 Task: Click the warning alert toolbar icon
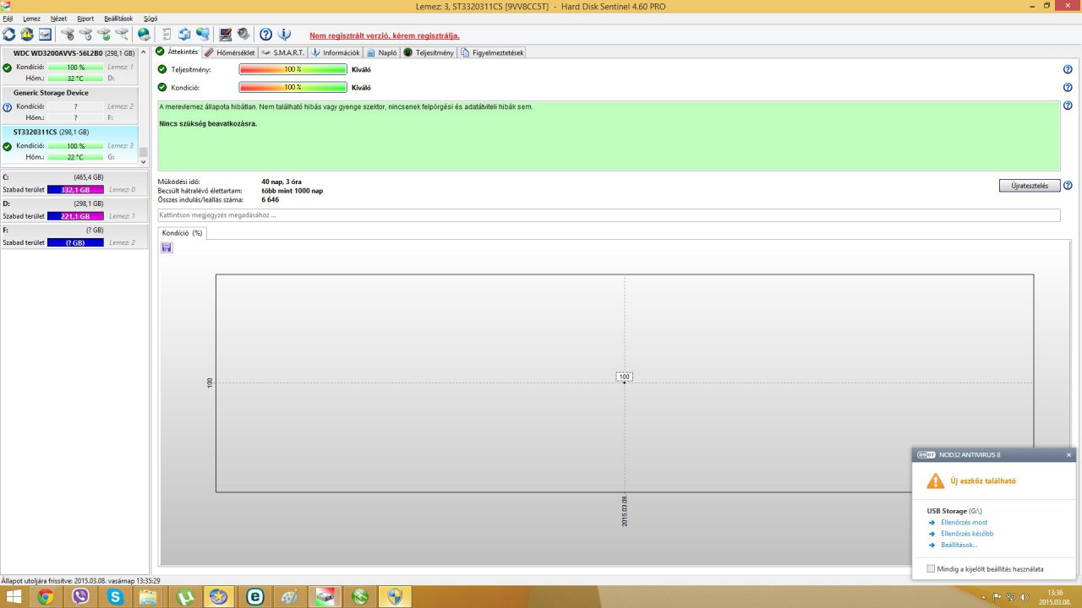click(27, 35)
